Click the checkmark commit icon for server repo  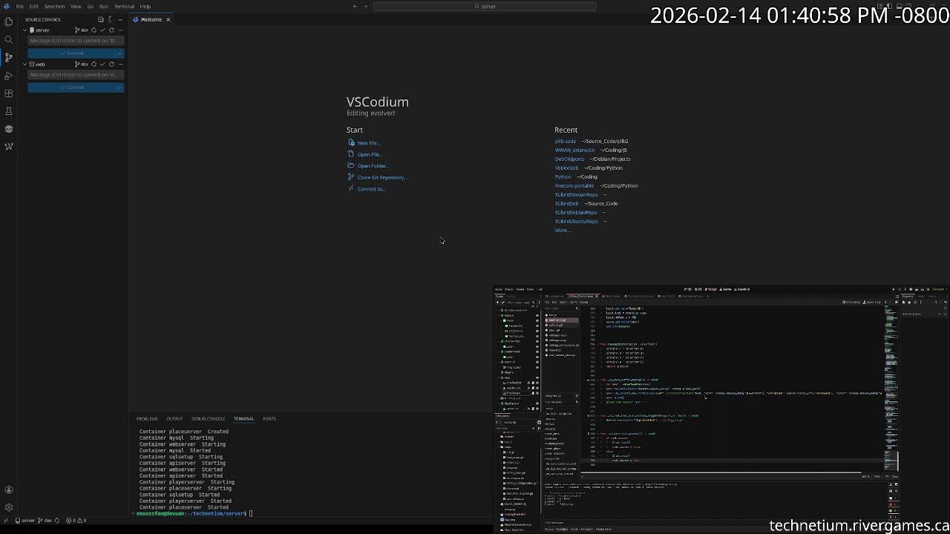[103, 30]
